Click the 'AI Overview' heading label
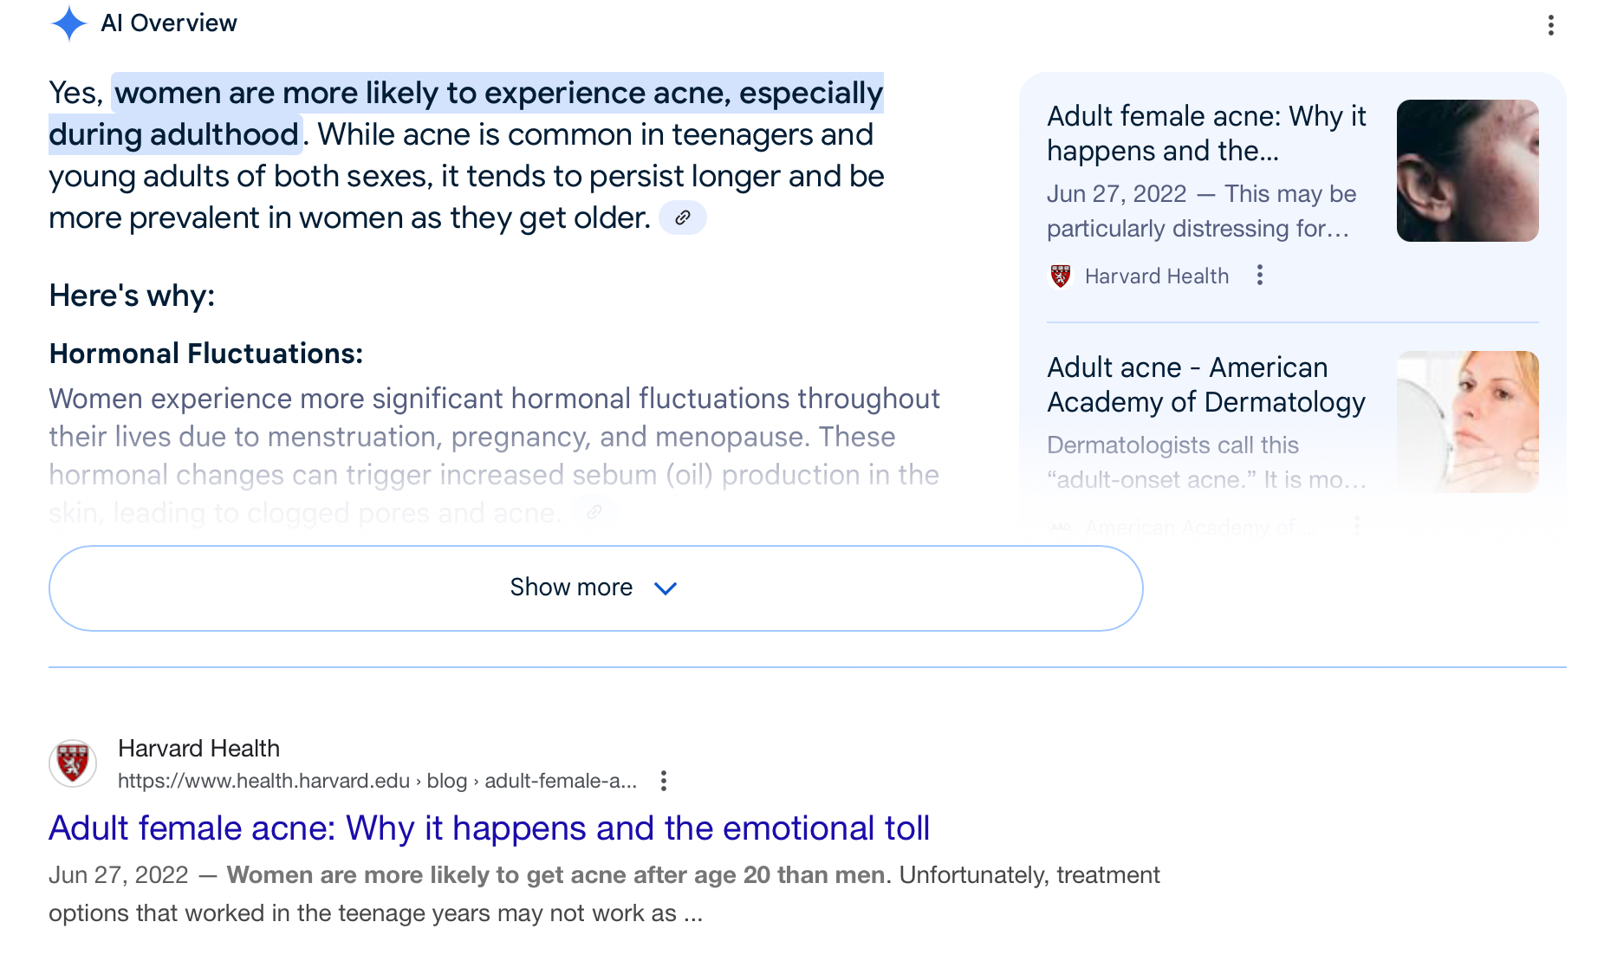 pos(169,23)
